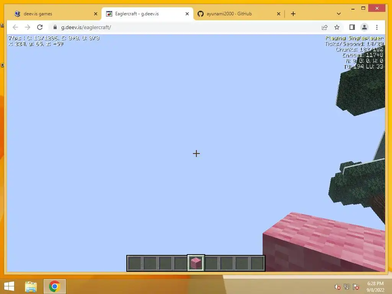Click the deev.is games tab favicon
The height and width of the screenshot is (294, 392).
tap(17, 14)
